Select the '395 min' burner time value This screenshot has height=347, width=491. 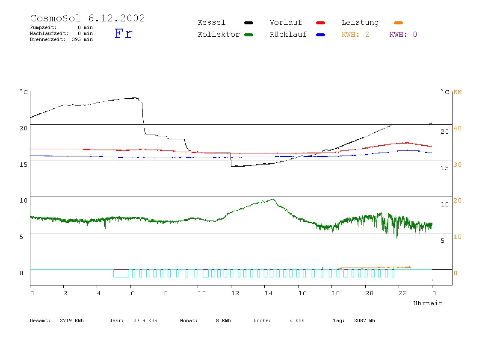click(83, 39)
